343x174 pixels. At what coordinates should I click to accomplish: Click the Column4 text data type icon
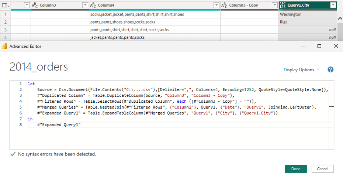[93, 5]
